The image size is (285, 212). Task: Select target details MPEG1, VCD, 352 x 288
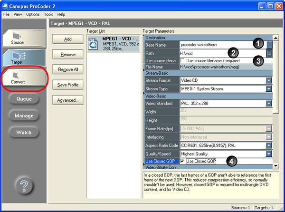click(121, 46)
